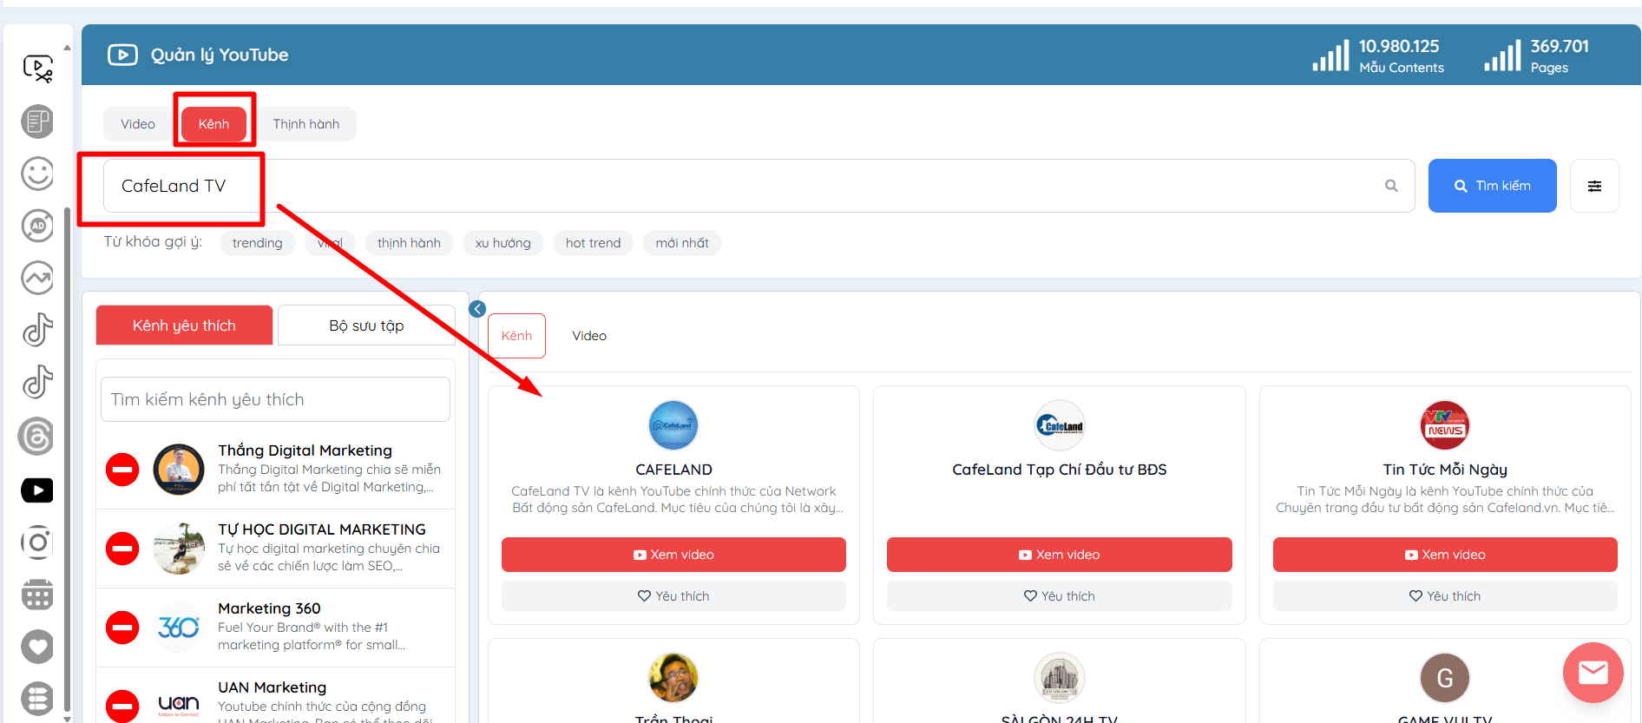1642x723 pixels.
Task: Click Xem video for Tin Tức Mỗi Ngày
Action: (x=1444, y=555)
